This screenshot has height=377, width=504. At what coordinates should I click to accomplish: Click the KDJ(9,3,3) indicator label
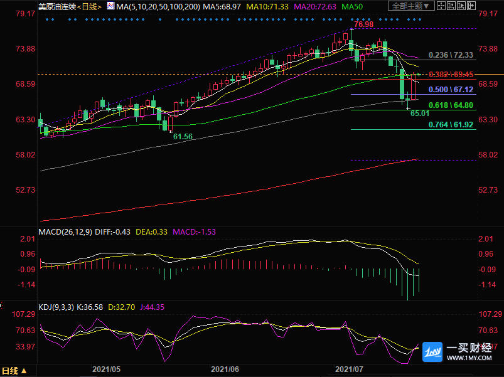(56, 307)
